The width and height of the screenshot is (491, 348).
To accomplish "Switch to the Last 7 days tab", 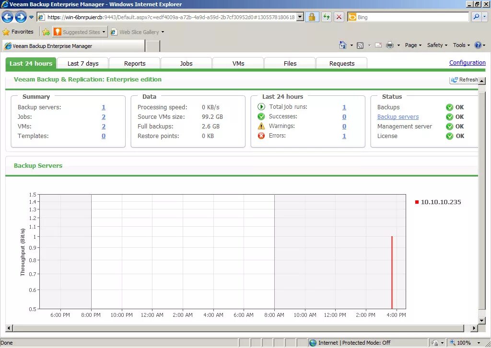I will point(83,64).
